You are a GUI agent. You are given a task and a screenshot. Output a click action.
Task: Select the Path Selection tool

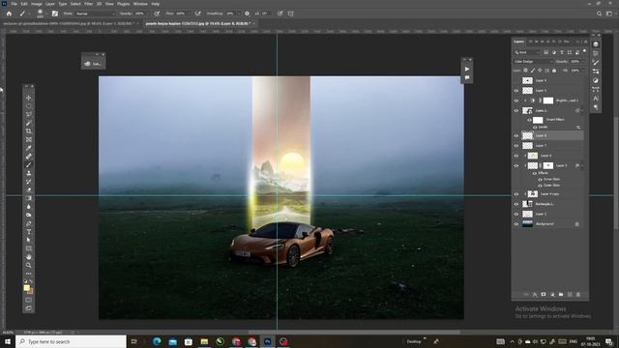pos(28,240)
